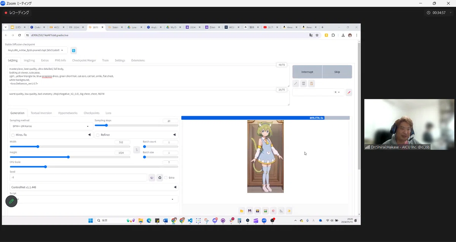Select the Textual Inversion tab
456x242 pixels.
(x=41, y=113)
